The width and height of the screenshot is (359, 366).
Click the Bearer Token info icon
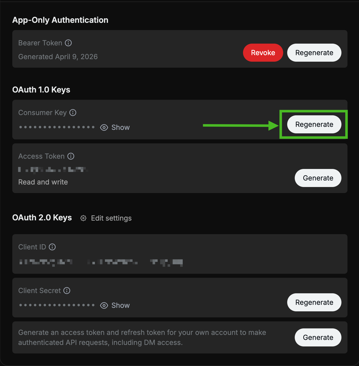[x=68, y=43]
